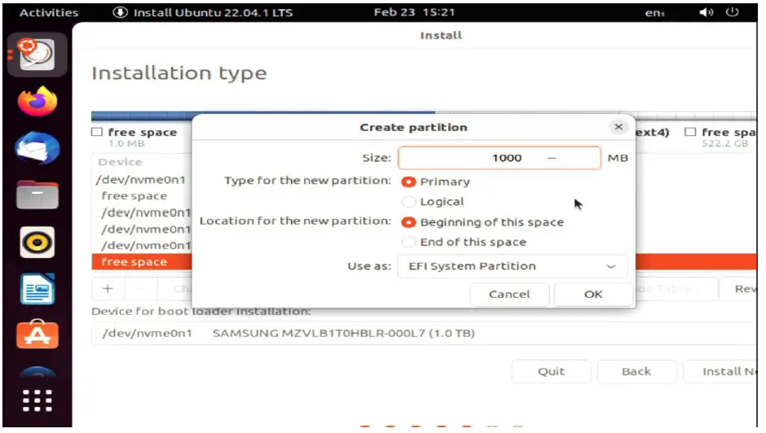Decrease size with the minus stepper

pos(552,158)
